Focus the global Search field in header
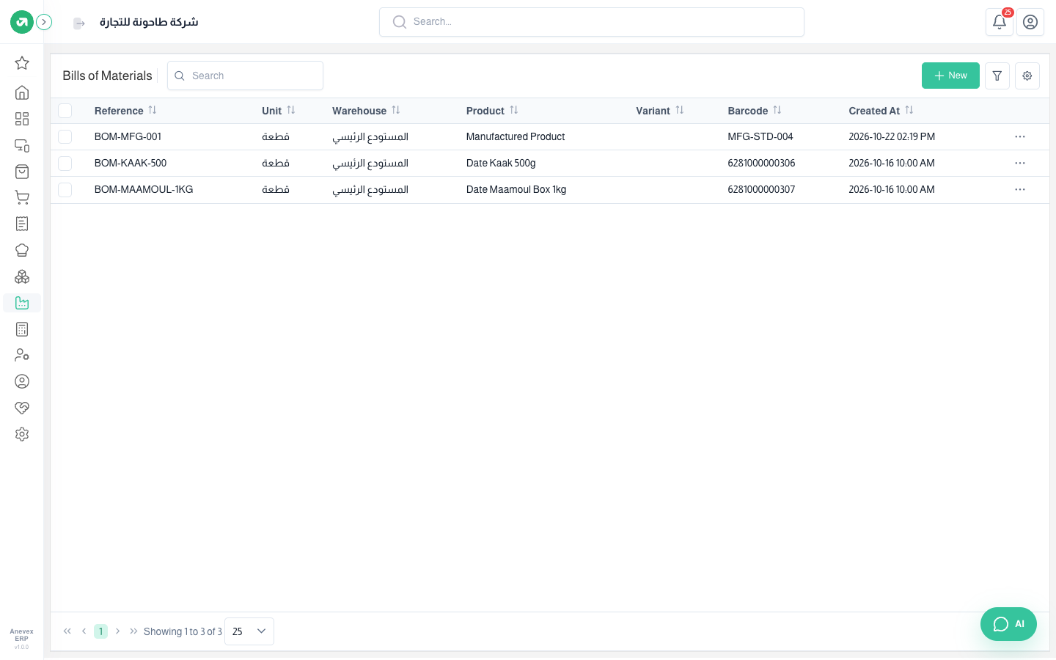This screenshot has width=1056, height=660. (592, 22)
